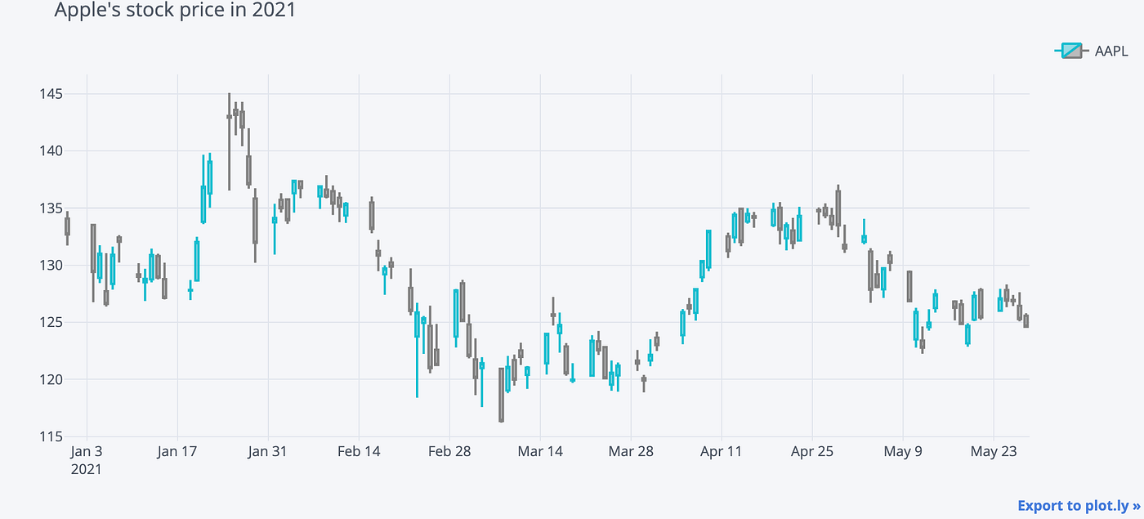The height and width of the screenshot is (519, 1144).
Task: Select the Apr 25 x-axis tick label
Action: pos(812,451)
